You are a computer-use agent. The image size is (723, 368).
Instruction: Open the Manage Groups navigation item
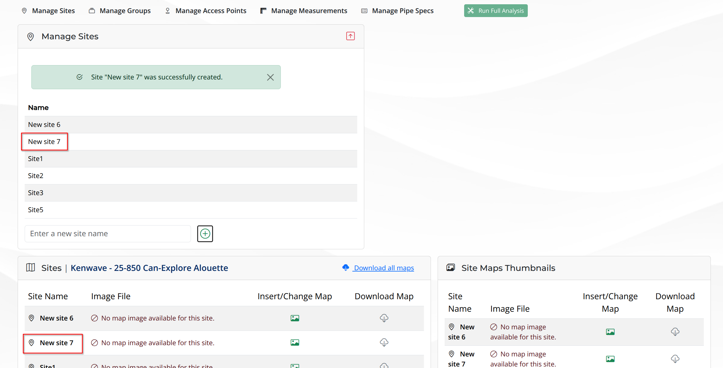120,11
